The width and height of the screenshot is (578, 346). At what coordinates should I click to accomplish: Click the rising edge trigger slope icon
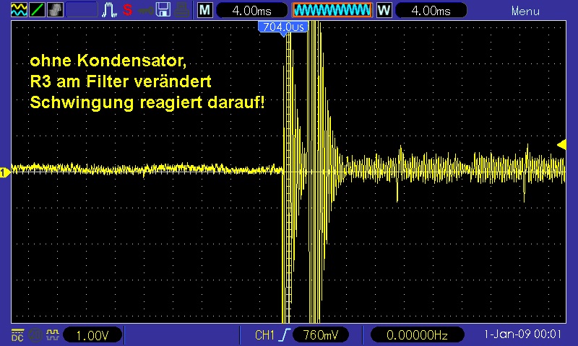284,335
